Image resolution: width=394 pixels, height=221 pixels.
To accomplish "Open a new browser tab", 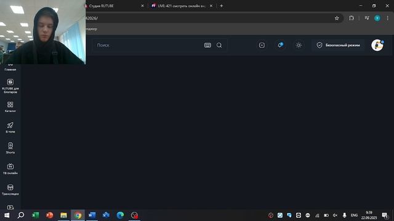I will tap(222, 6).
